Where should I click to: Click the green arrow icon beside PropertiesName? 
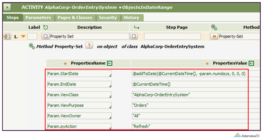110,63
